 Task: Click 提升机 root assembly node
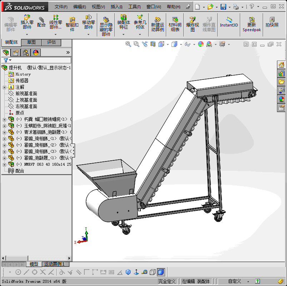tap(15, 68)
